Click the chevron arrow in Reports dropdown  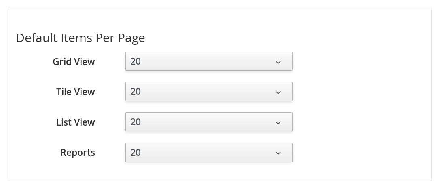pos(278,153)
